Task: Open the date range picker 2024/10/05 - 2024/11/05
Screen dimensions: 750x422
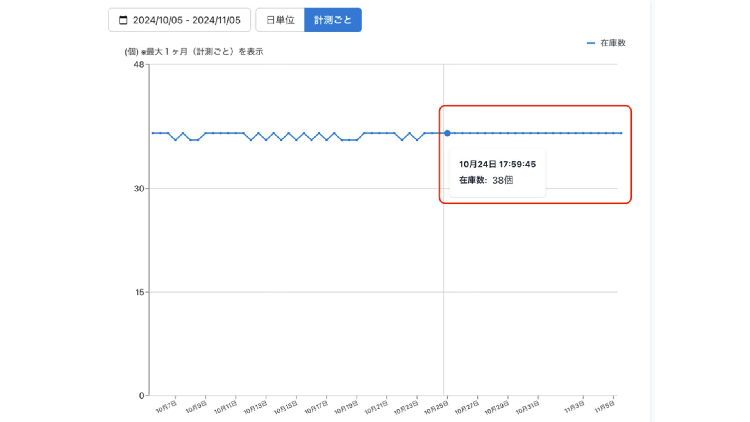Action: pos(179,20)
